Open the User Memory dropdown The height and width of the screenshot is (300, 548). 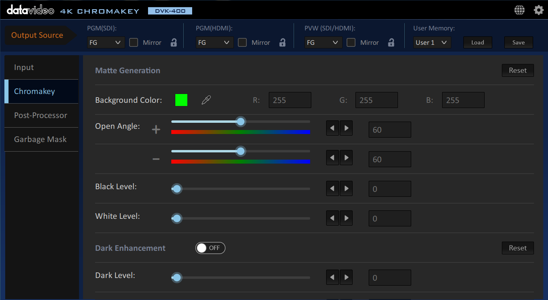pyautogui.click(x=432, y=42)
